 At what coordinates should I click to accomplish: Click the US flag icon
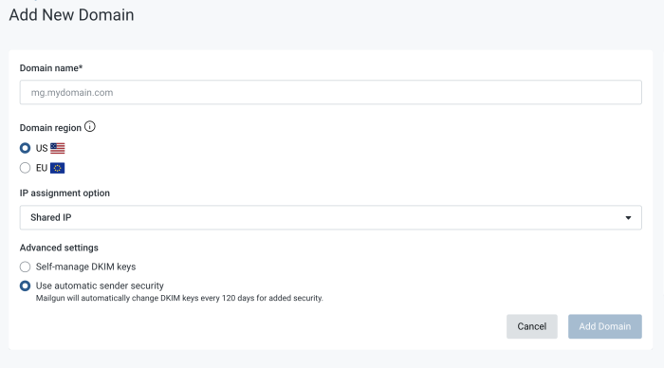[x=58, y=148]
